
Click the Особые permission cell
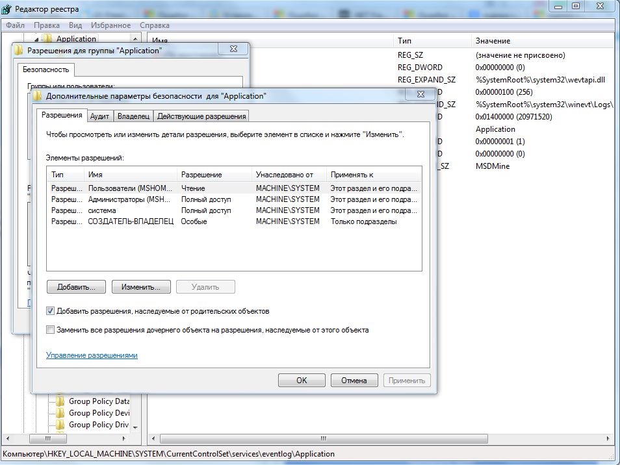coord(194,221)
